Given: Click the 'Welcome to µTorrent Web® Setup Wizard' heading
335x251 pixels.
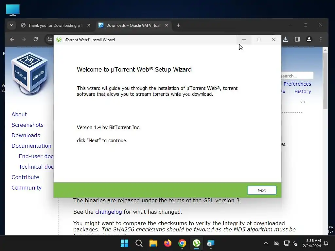Looking at the screenshot, I should click(x=134, y=69).
